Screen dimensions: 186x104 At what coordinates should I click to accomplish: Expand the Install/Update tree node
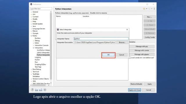[x=31, y=24]
